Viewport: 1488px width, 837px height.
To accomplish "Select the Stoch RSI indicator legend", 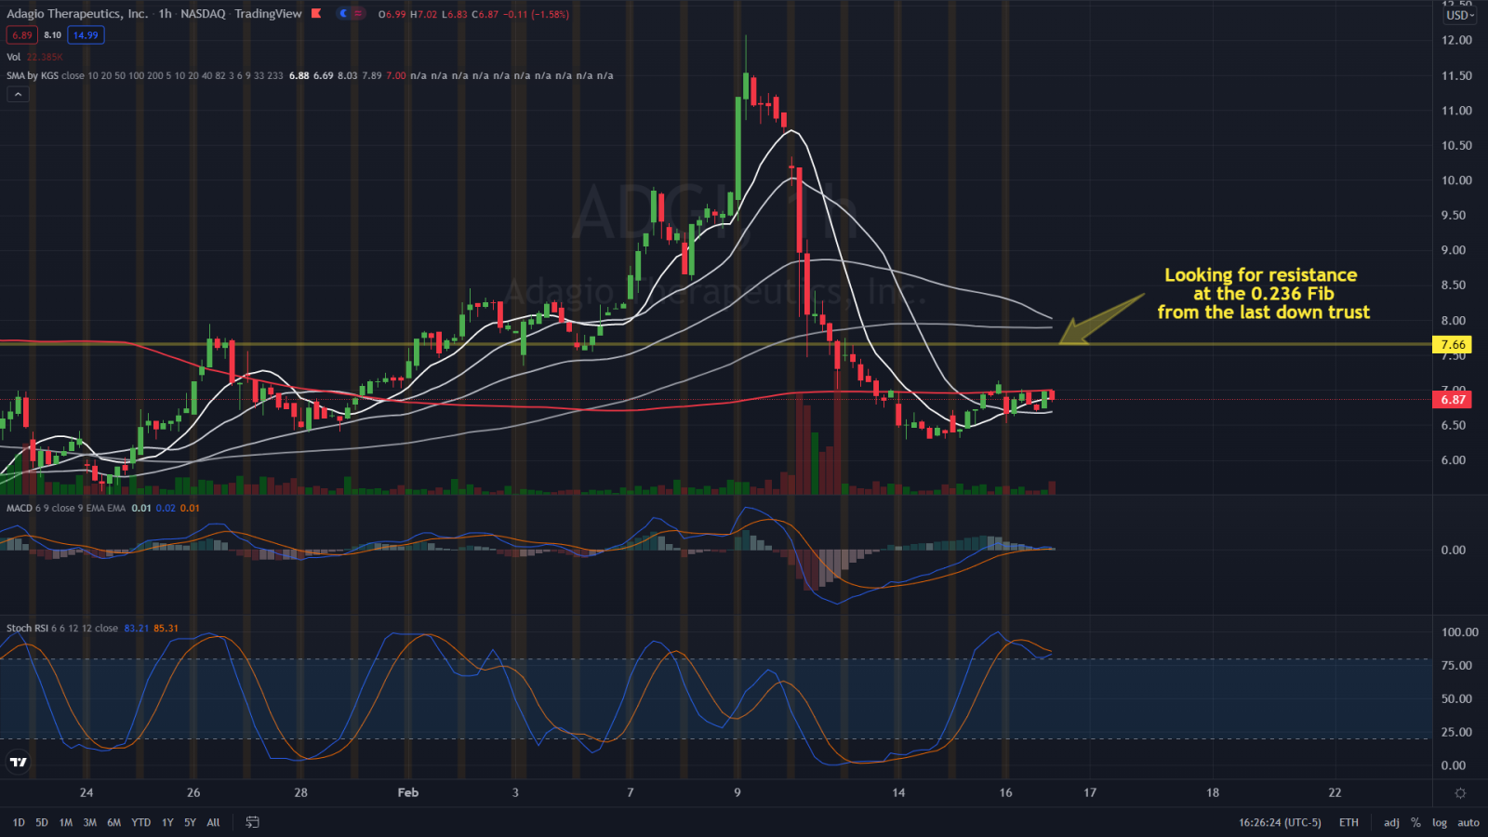I will click(x=62, y=628).
